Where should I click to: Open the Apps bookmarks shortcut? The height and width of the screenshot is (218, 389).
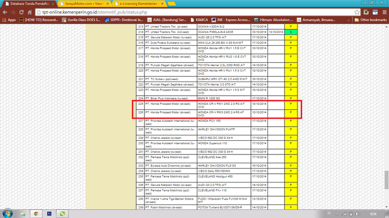coord(9,20)
